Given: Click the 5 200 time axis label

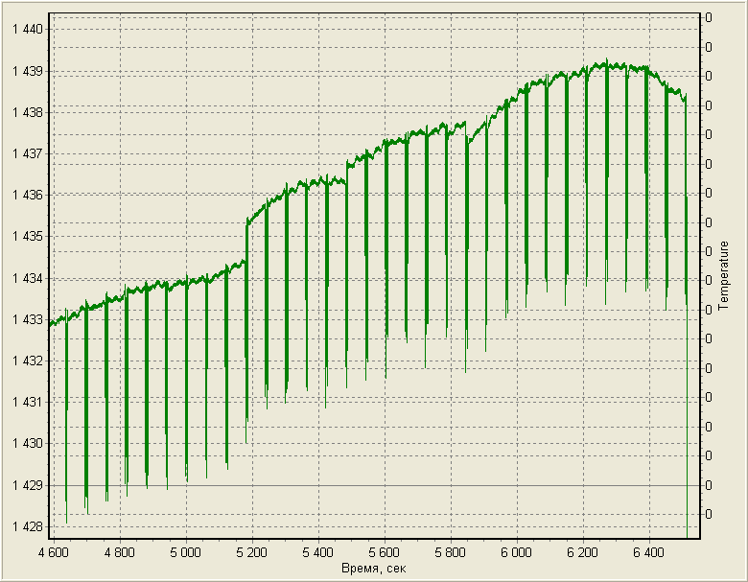Looking at the screenshot, I should pyautogui.click(x=252, y=553).
